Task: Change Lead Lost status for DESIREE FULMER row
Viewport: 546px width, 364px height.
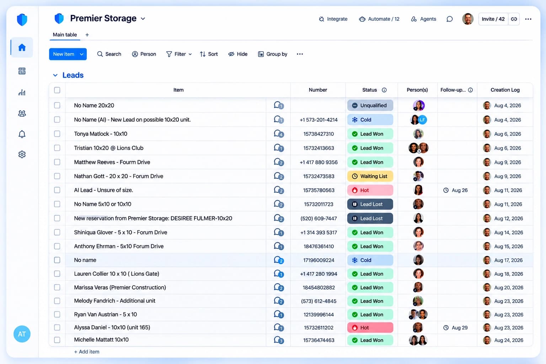Action: click(370, 218)
